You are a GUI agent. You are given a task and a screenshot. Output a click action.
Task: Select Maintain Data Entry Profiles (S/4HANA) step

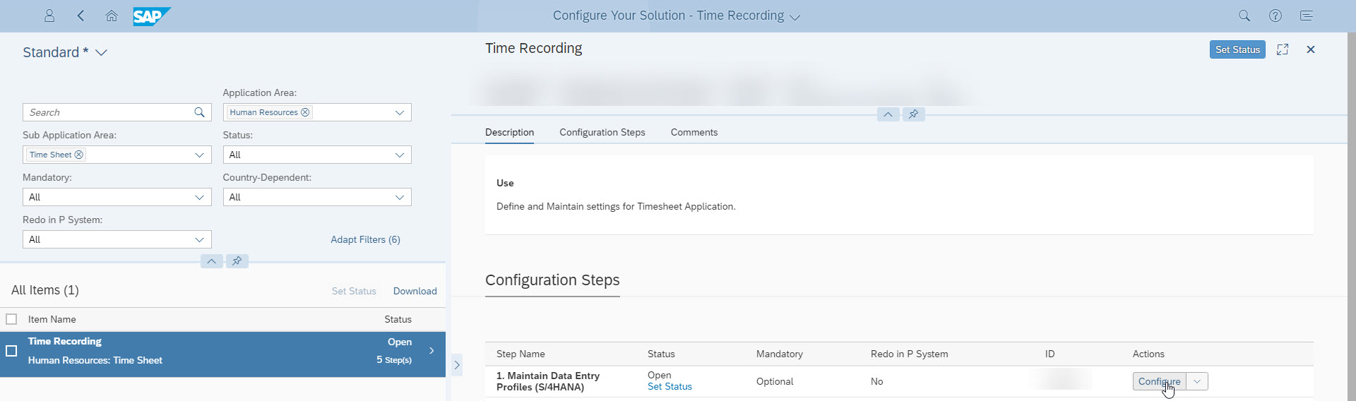(548, 381)
